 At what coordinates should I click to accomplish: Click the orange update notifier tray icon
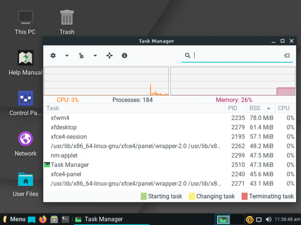pos(250,220)
